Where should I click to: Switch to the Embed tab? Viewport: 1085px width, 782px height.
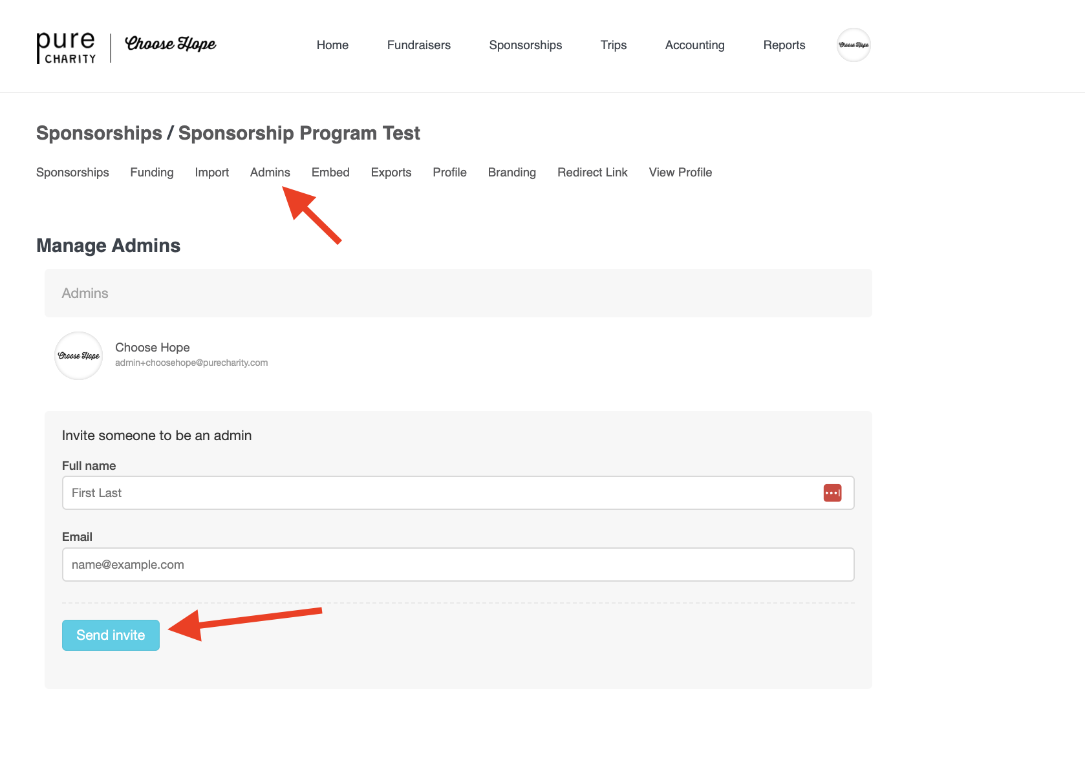[330, 173]
